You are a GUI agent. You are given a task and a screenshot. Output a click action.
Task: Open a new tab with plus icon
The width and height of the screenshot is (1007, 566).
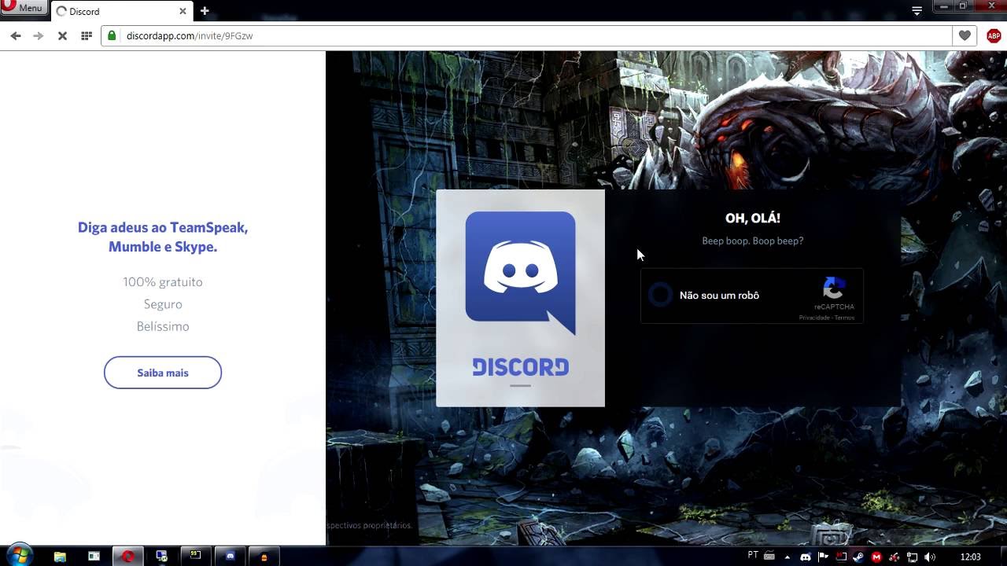205,11
